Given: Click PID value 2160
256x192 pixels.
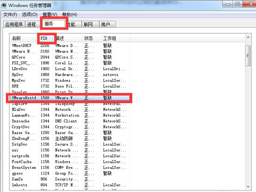Looking at the screenshot, I should tap(45, 51).
